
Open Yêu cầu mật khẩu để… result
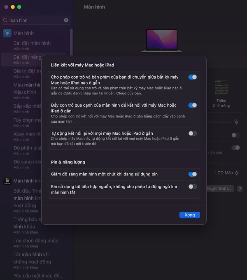38,275
